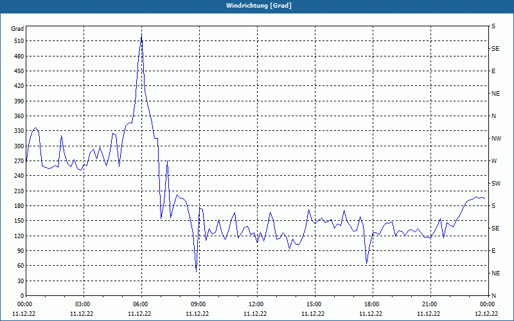
Task: Click the 11.12.22 date under 21:00
Action: tap(429, 313)
